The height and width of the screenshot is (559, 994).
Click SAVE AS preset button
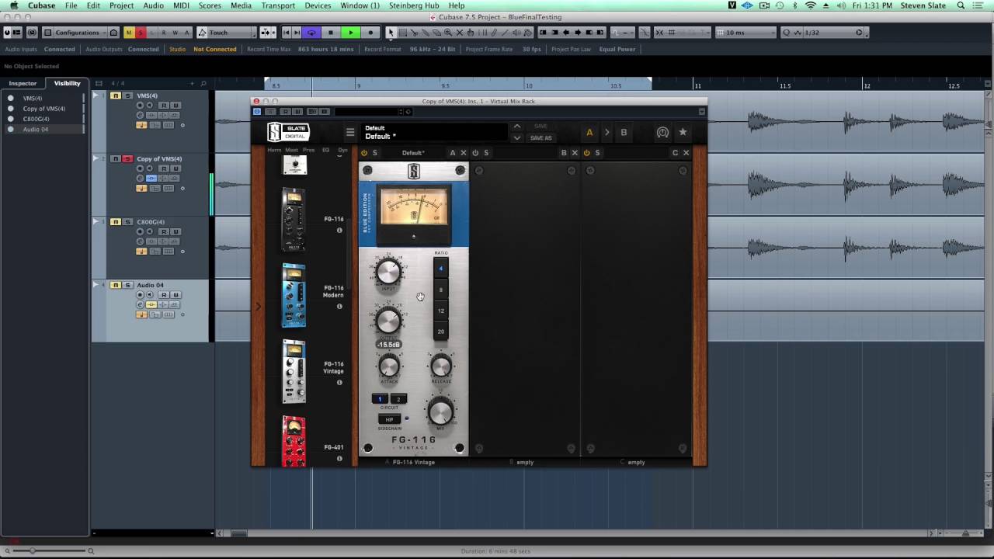540,138
